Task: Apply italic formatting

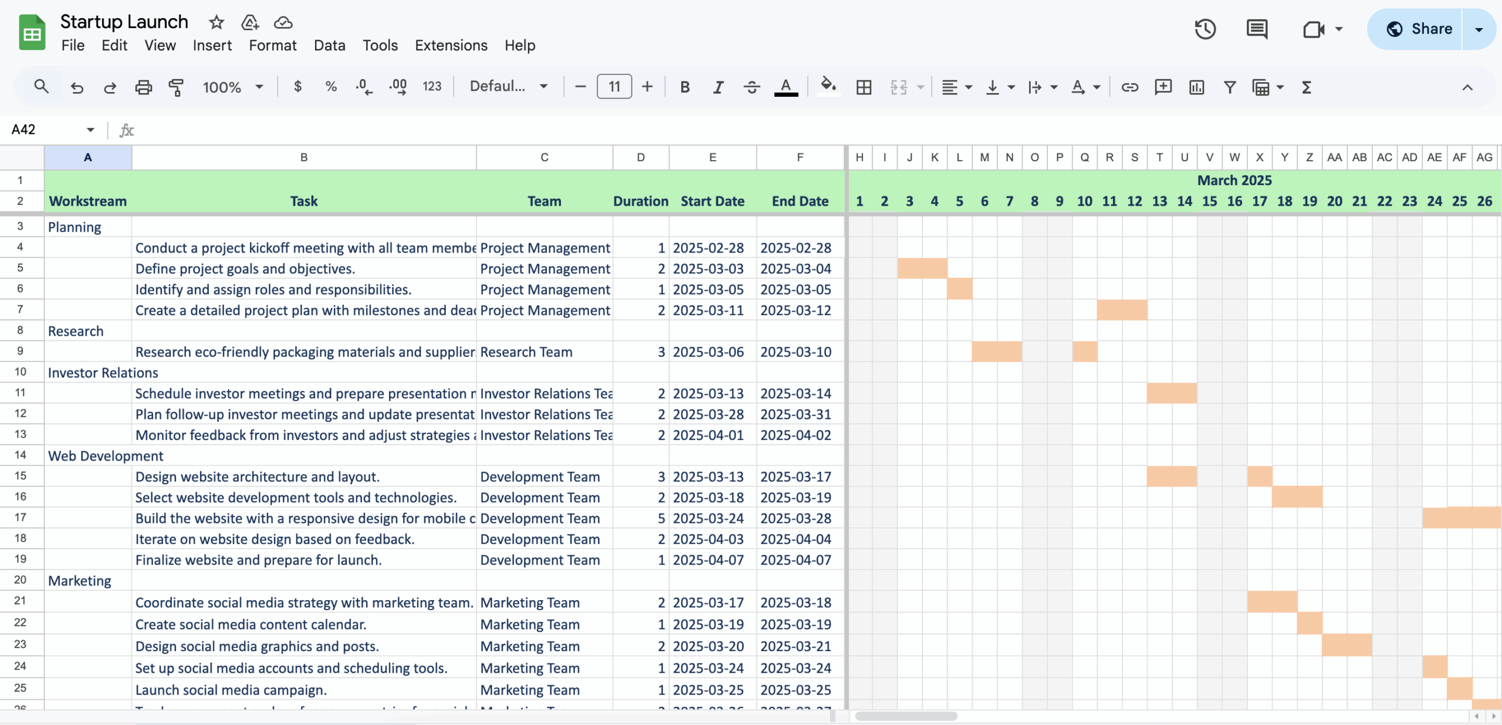Action: [717, 87]
